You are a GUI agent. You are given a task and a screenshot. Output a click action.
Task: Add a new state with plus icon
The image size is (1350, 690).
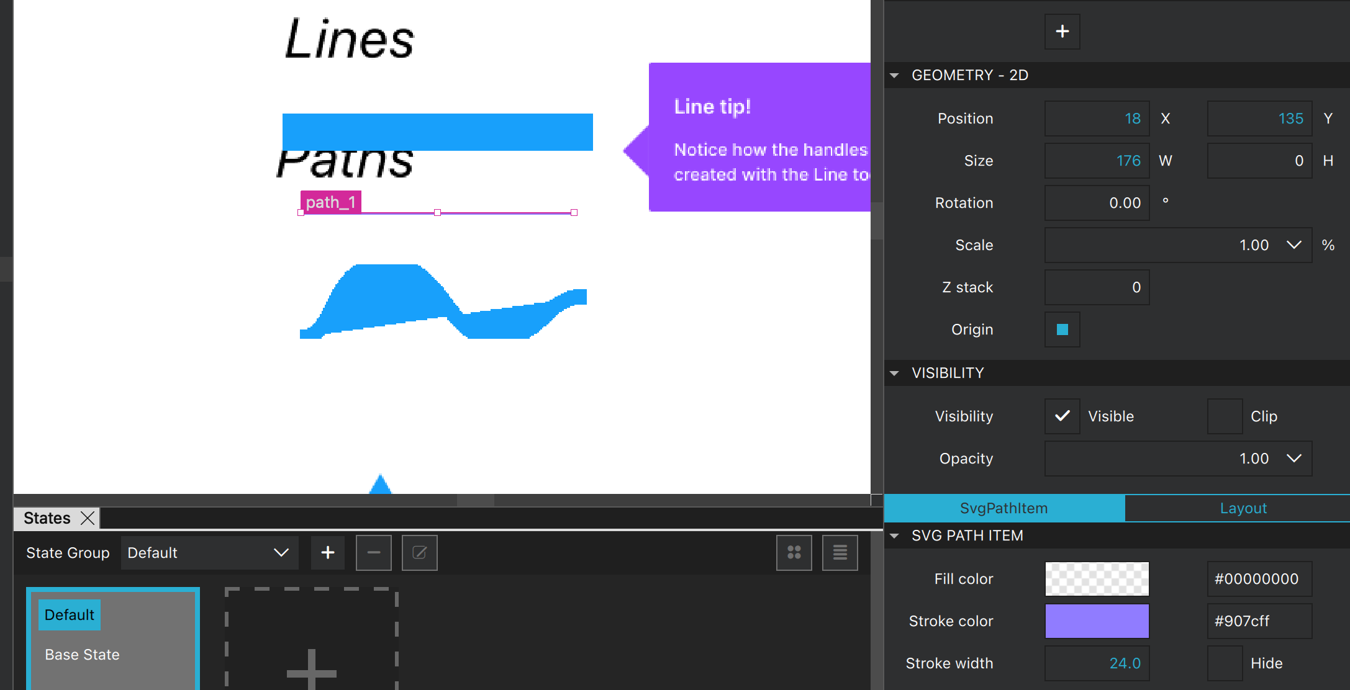(328, 552)
